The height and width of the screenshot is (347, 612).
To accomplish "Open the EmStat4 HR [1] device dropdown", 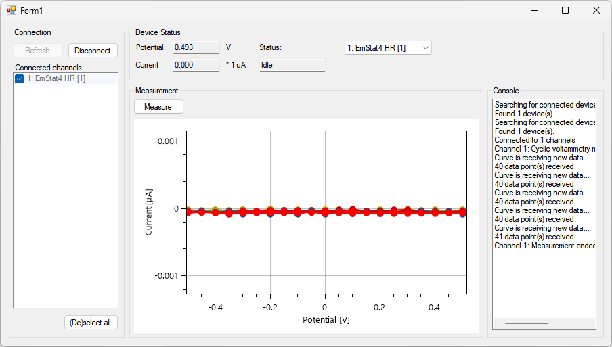I will [x=388, y=48].
